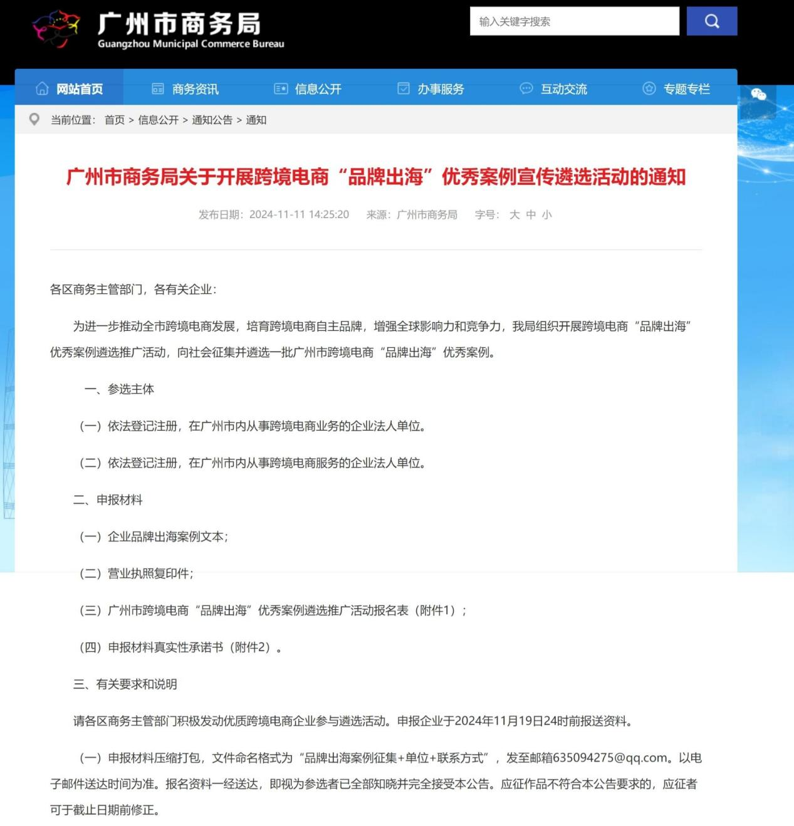The height and width of the screenshot is (826, 794).
Task: Focus the 输入关键字搜索 search field
Action: click(575, 21)
